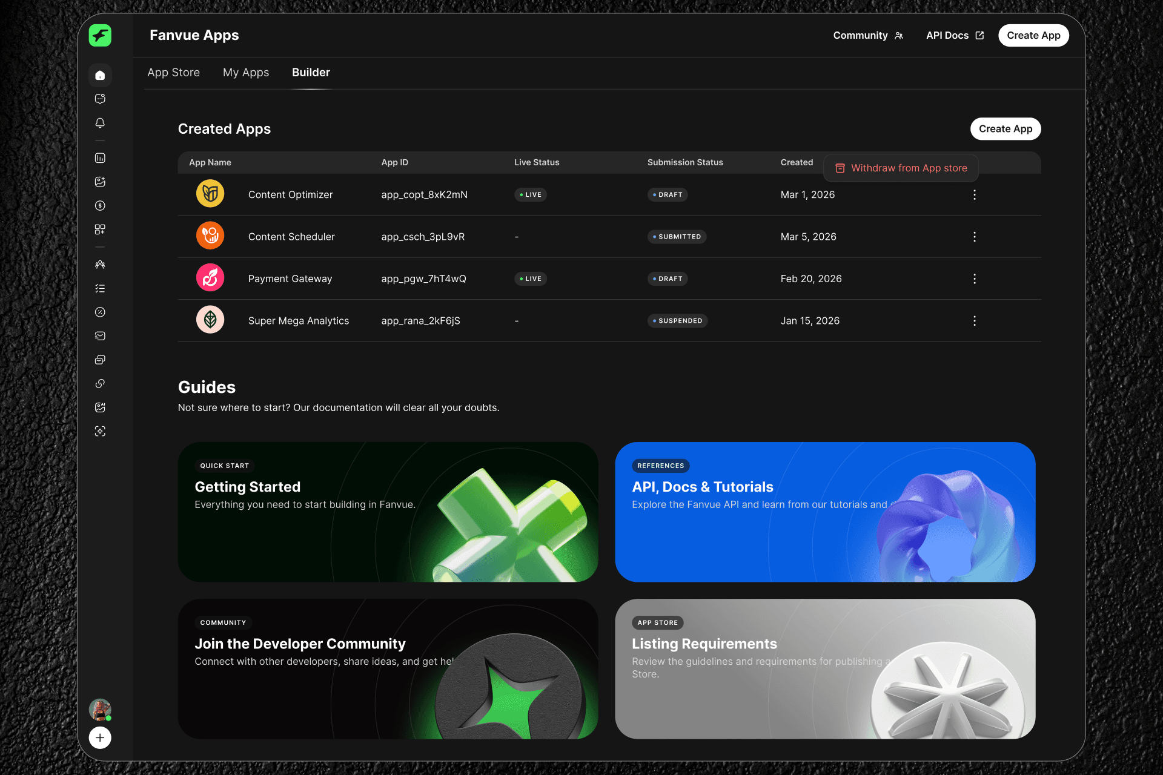Open the Getting Started guide card
The width and height of the screenshot is (1163, 775).
pos(388,512)
